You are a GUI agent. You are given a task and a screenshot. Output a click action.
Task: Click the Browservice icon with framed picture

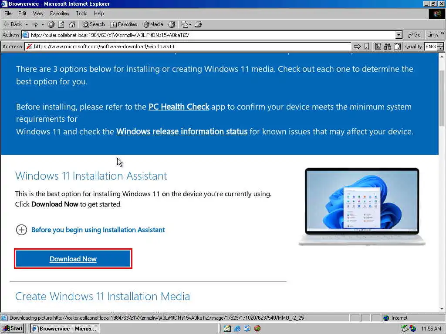pyautogui.click(x=378, y=47)
